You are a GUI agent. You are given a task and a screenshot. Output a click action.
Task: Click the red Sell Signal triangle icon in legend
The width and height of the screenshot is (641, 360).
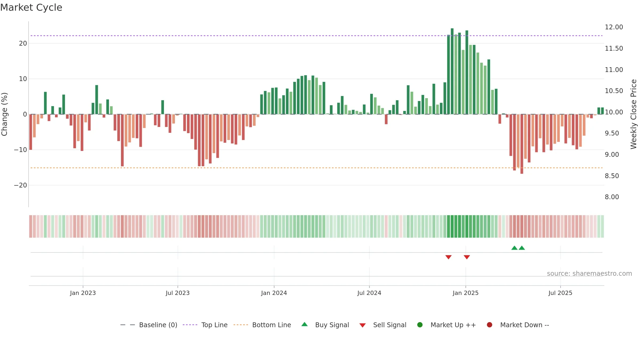(x=362, y=325)
